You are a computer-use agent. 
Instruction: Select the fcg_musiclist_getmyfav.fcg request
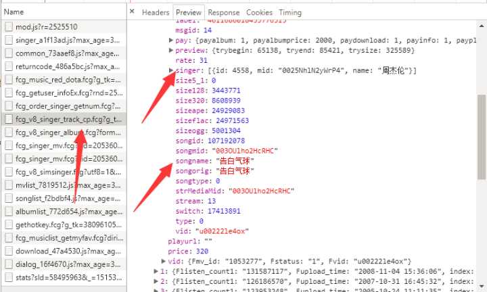[x=64, y=238]
